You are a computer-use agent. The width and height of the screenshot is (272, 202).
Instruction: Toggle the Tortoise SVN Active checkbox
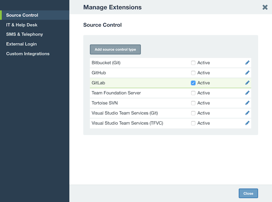point(193,103)
